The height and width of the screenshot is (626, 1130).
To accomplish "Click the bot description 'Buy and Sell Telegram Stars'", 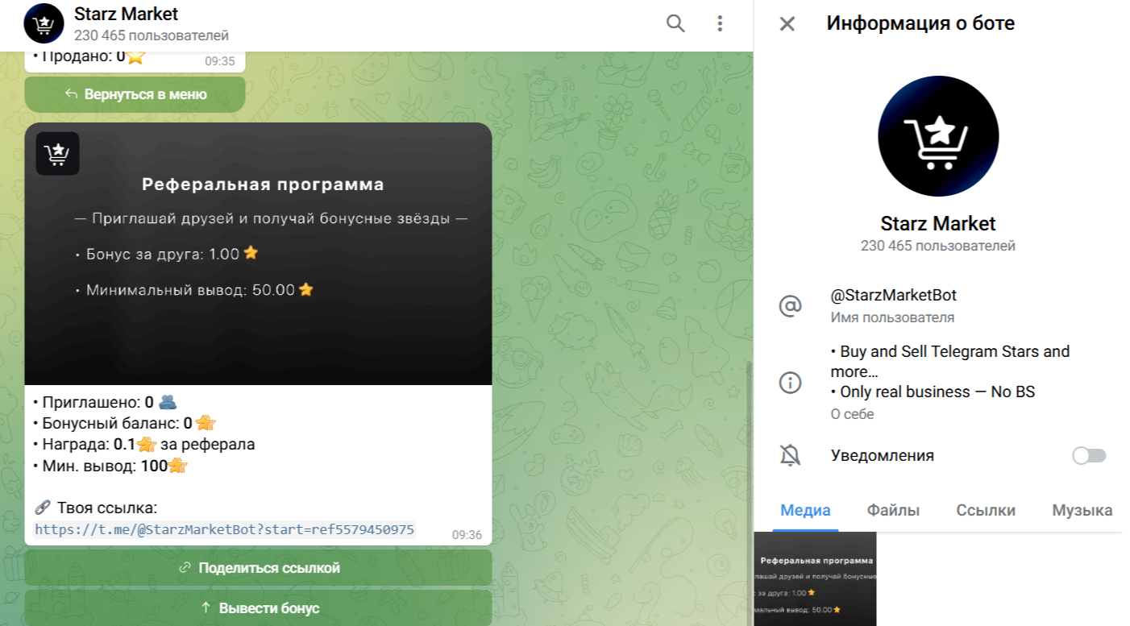I will click(x=950, y=371).
